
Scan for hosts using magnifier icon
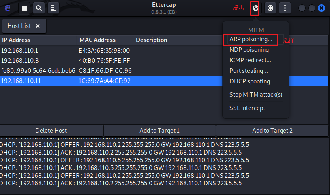39,8
